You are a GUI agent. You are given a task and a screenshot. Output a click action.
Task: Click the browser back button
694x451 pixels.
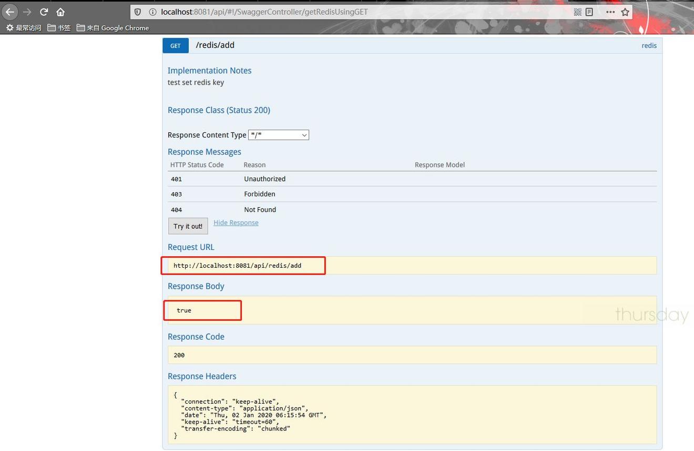pos(10,12)
